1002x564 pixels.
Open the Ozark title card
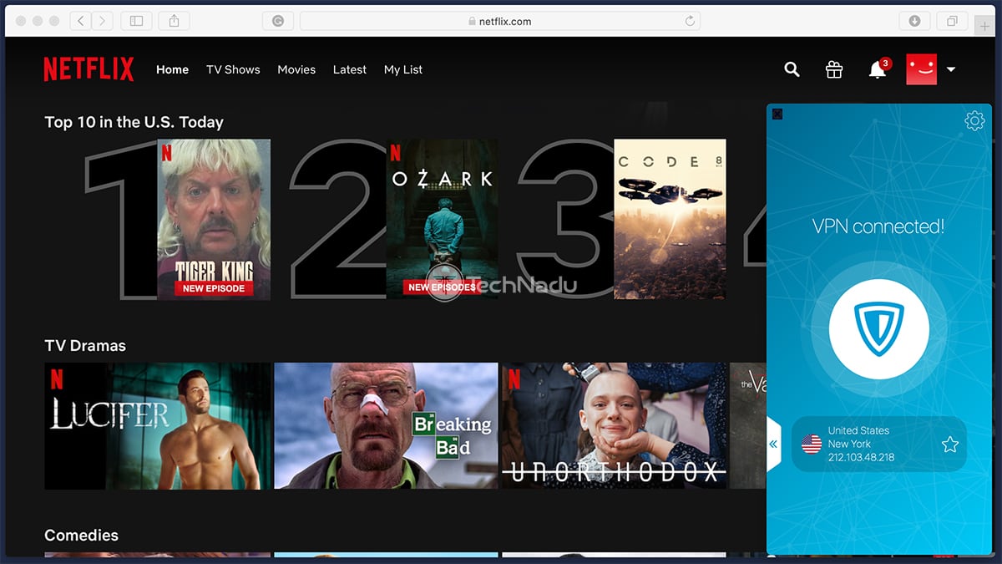tap(442, 219)
